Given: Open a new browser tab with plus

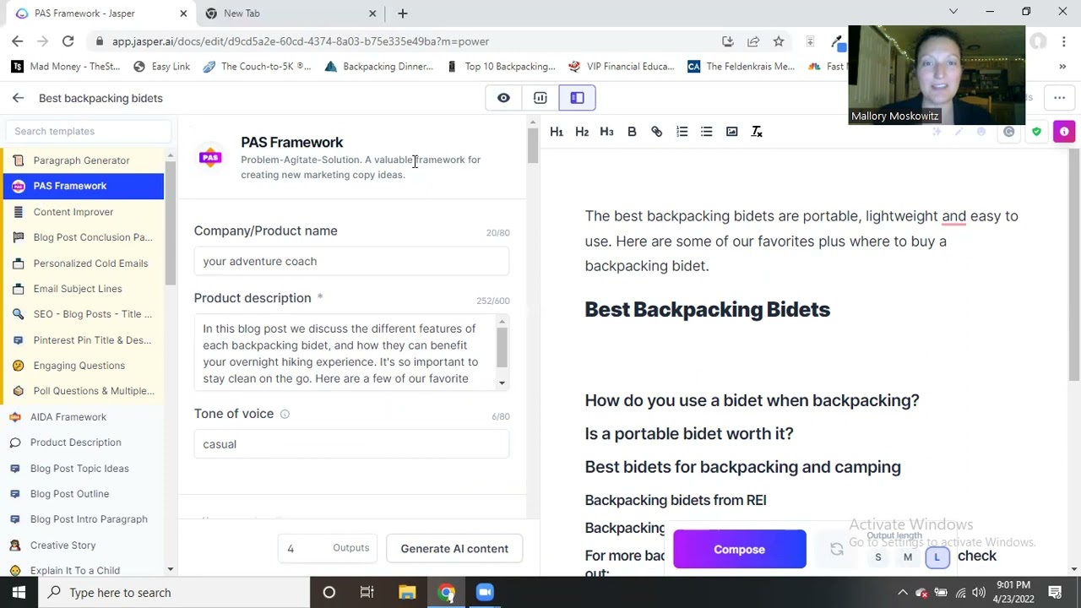Looking at the screenshot, I should coord(403,14).
